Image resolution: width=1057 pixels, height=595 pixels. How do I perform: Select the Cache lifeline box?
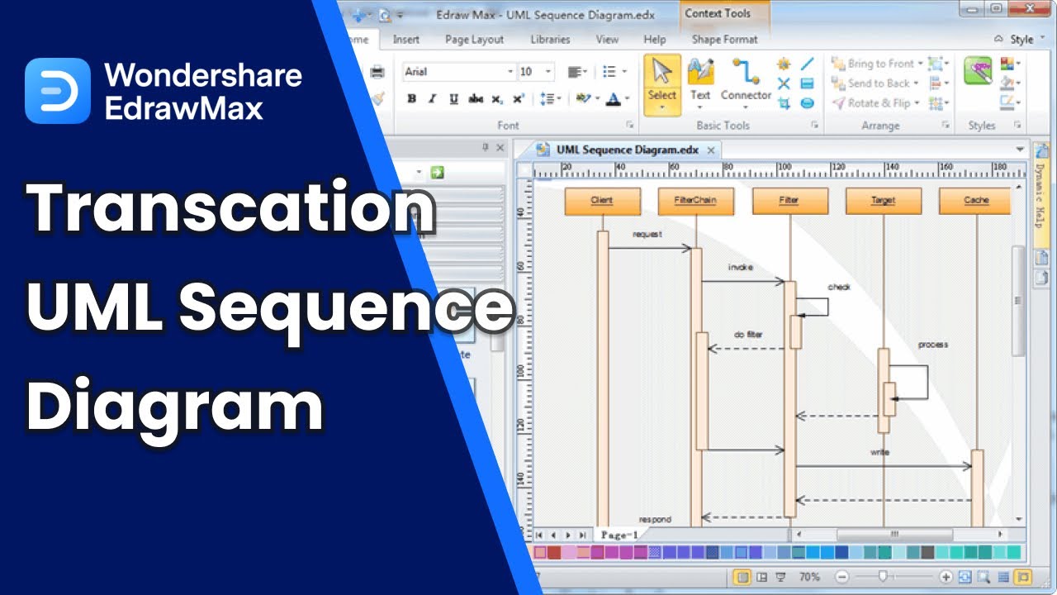(976, 201)
